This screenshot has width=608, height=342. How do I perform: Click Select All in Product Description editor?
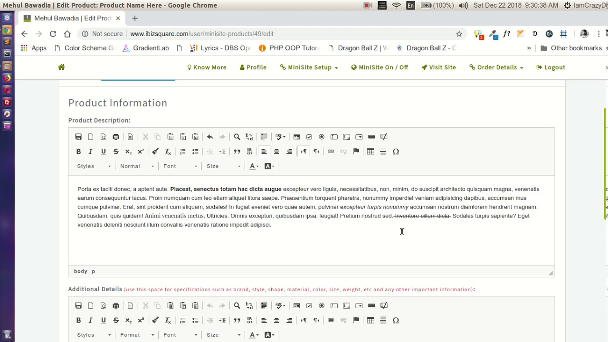point(264,137)
